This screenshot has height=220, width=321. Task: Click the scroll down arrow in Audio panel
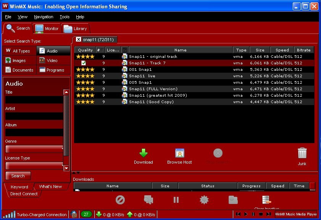[x=66, y=168]
